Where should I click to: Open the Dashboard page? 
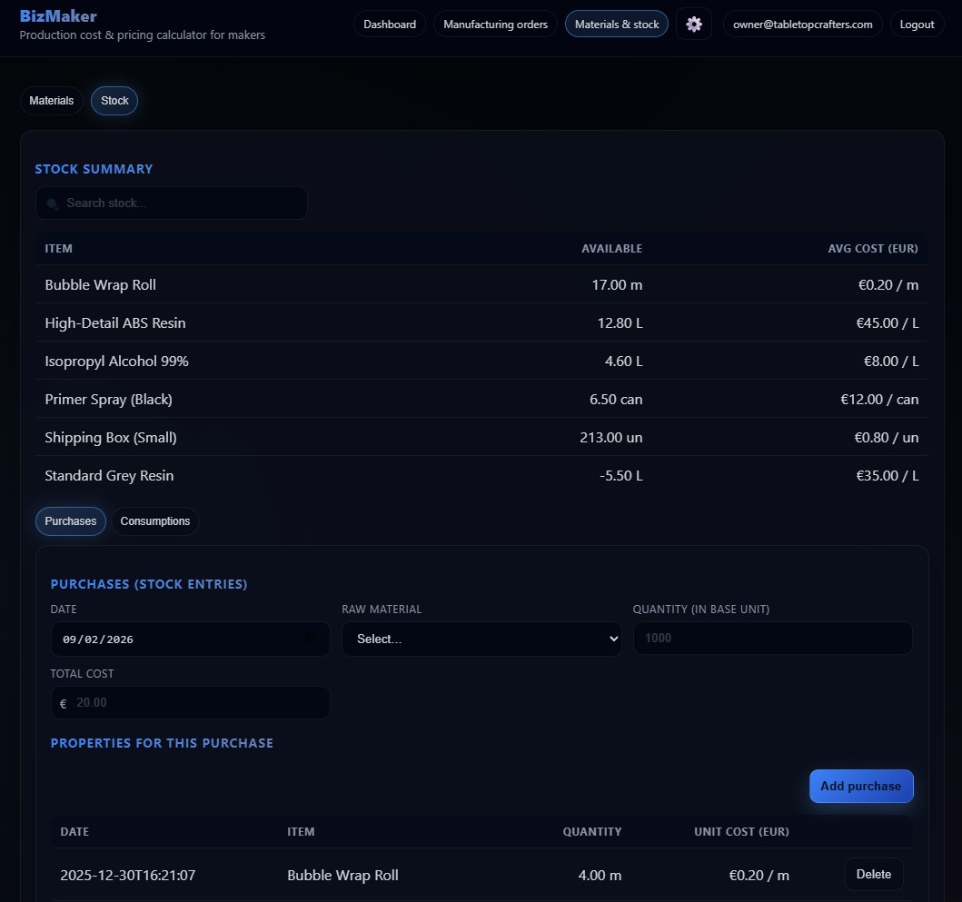[x=390, y=24]
